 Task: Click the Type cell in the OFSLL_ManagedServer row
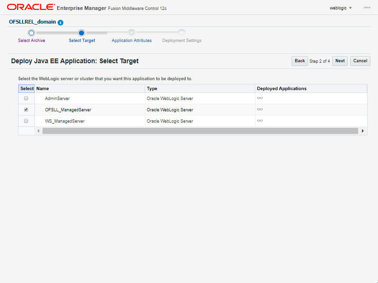(200, 110)
